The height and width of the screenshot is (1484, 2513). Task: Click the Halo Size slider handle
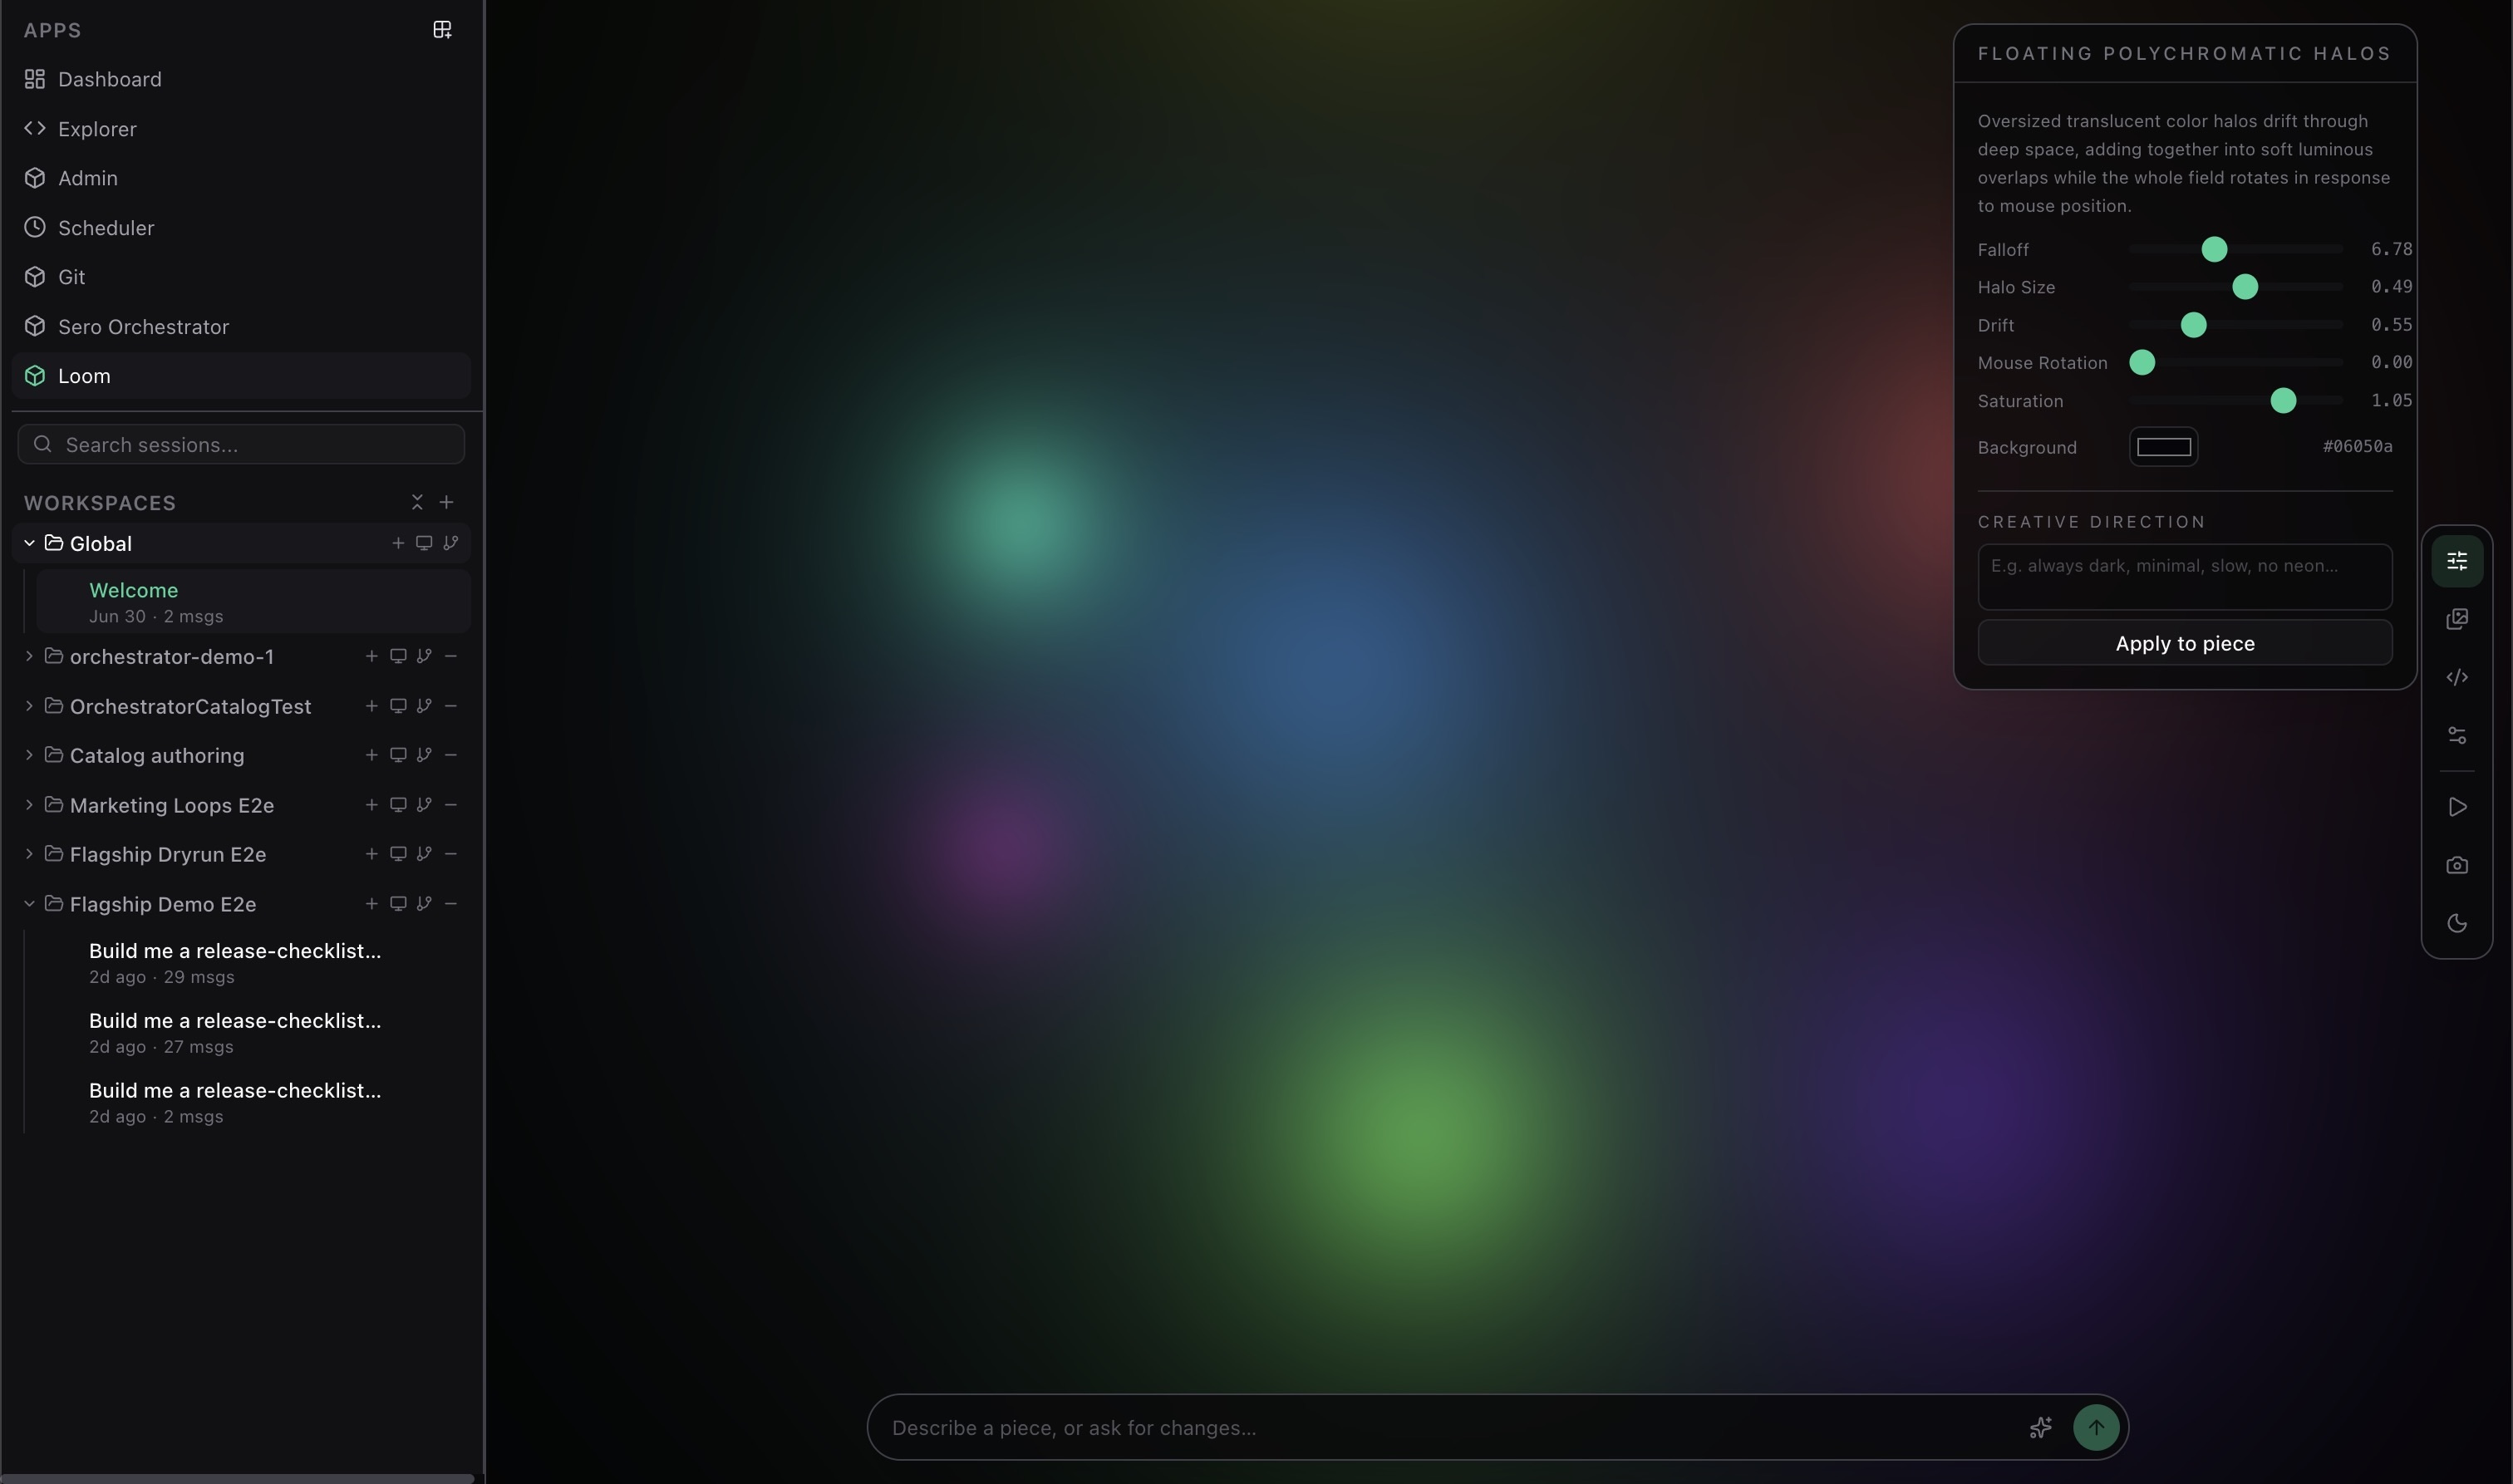2245,287
